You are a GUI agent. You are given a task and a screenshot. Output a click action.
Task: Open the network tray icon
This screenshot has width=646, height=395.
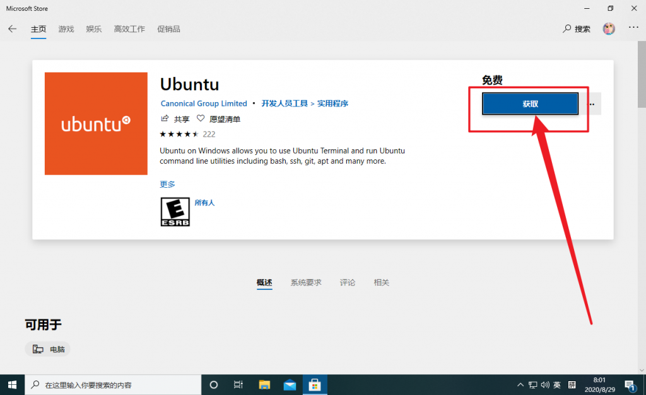pos(532,385)
